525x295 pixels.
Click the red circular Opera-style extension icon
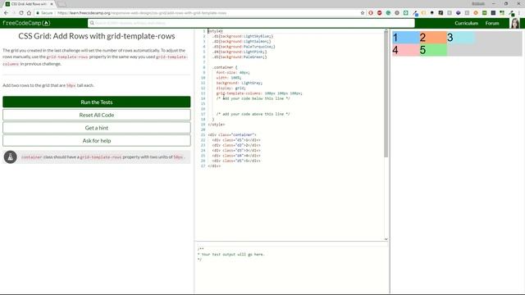(371, 13)
